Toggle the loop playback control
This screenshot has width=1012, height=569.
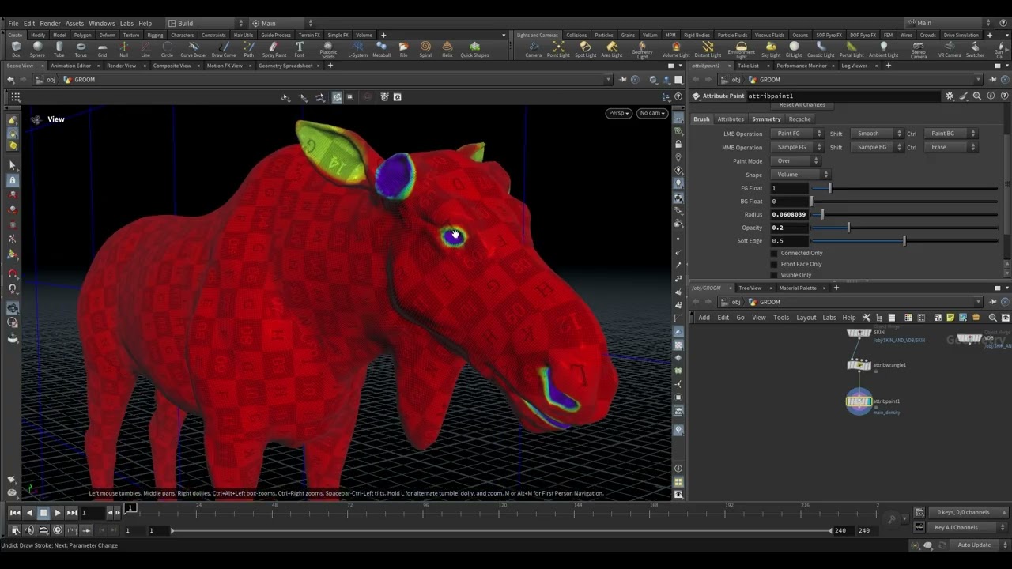coord(43,530)
